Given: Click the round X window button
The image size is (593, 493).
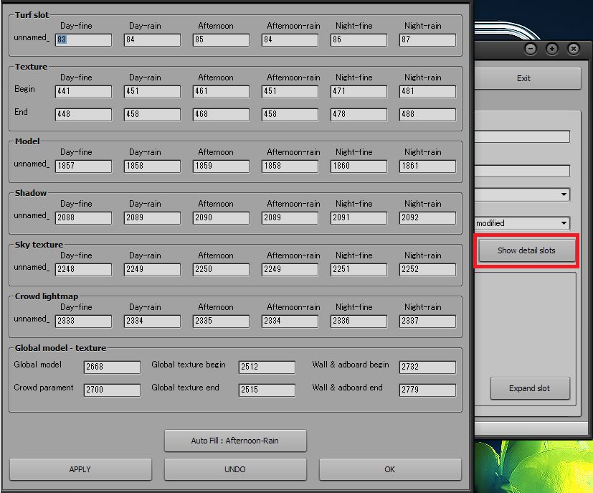Looking at the screenshot, I should [573, 50].
